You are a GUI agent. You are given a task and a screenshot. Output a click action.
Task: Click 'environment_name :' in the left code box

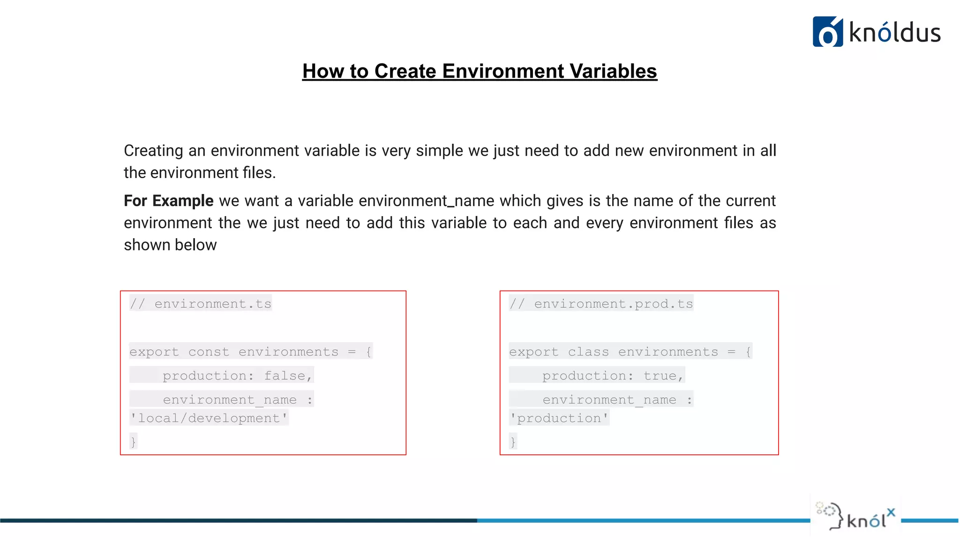(x=237, y=399)
